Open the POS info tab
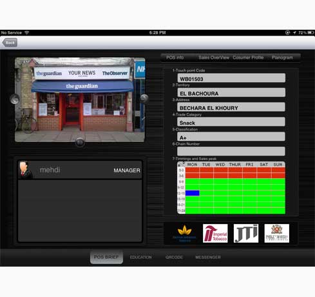315x297 pixels. coord(175,57)
